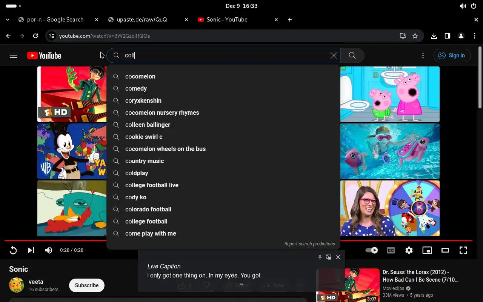Open the underwater swimming end-screen thumbnail
Screen dimensions: 483x302
coord(390,151)
